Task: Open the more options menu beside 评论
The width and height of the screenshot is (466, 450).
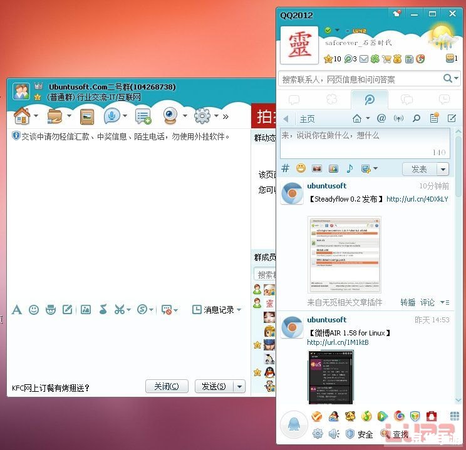Action: (x=445, y=302)
